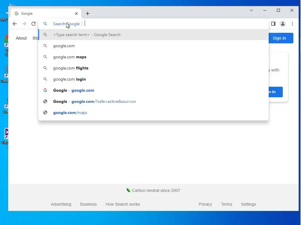The image size is (301, 225).
Task: Select the 'Type search term' Google Search suggestion
Action: pyautogui.click(x=153, y=35)
